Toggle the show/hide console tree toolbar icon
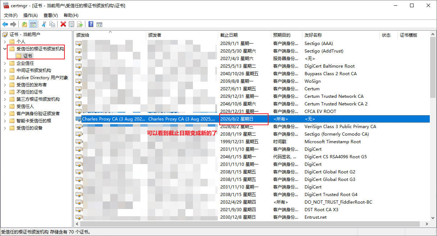 33,24
